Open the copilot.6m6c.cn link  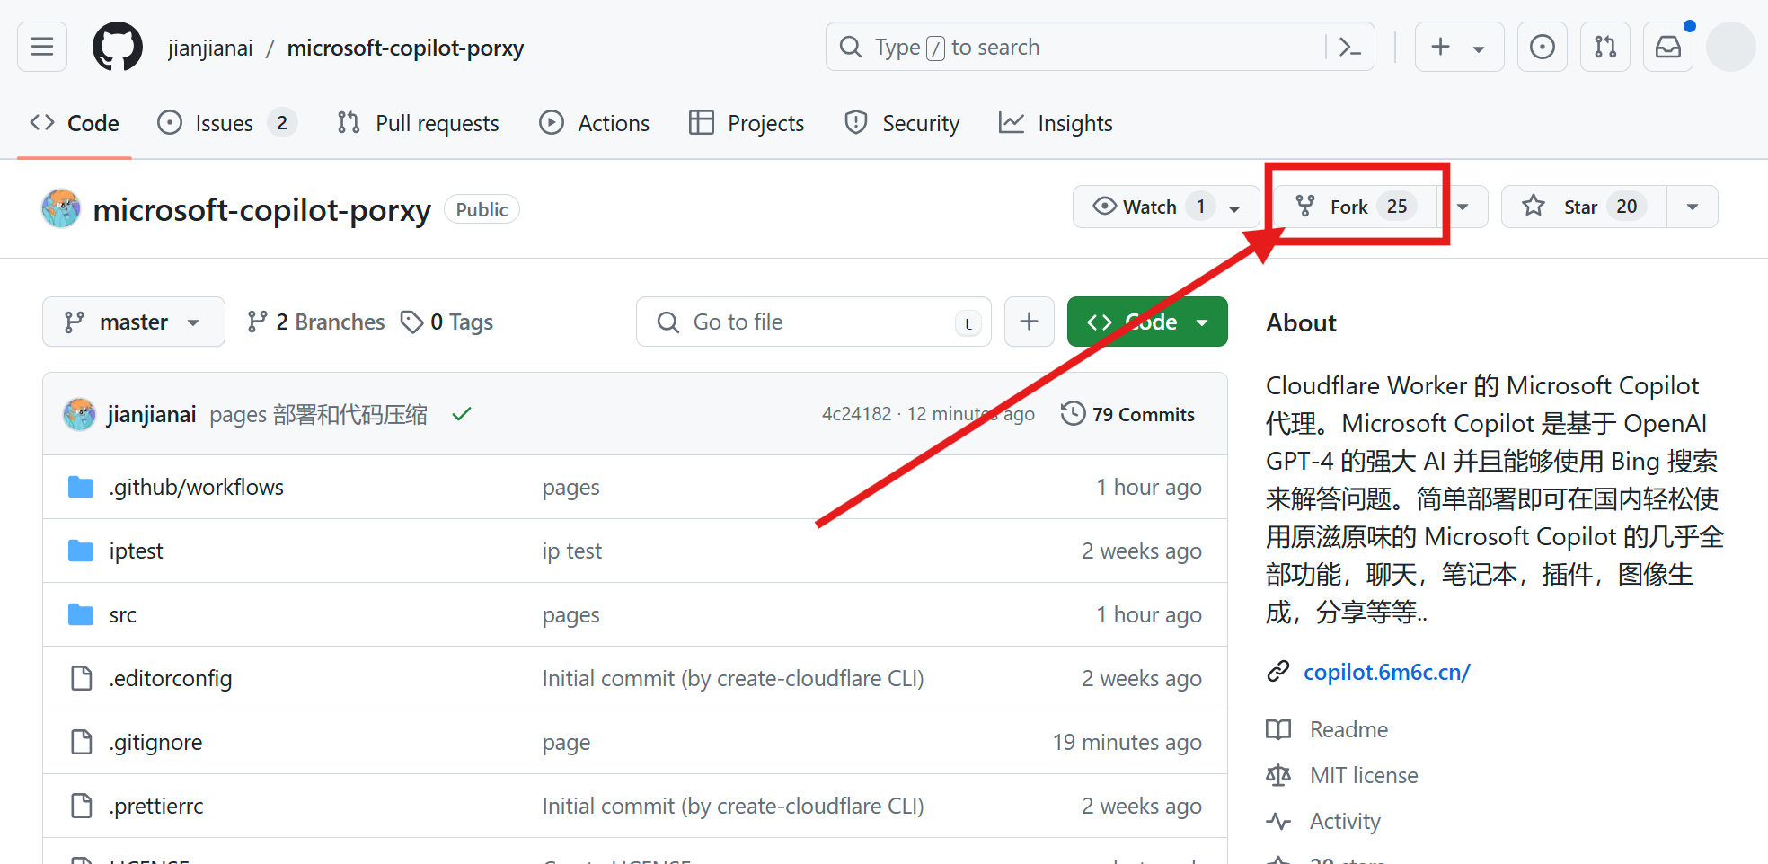pos(1386,672)
